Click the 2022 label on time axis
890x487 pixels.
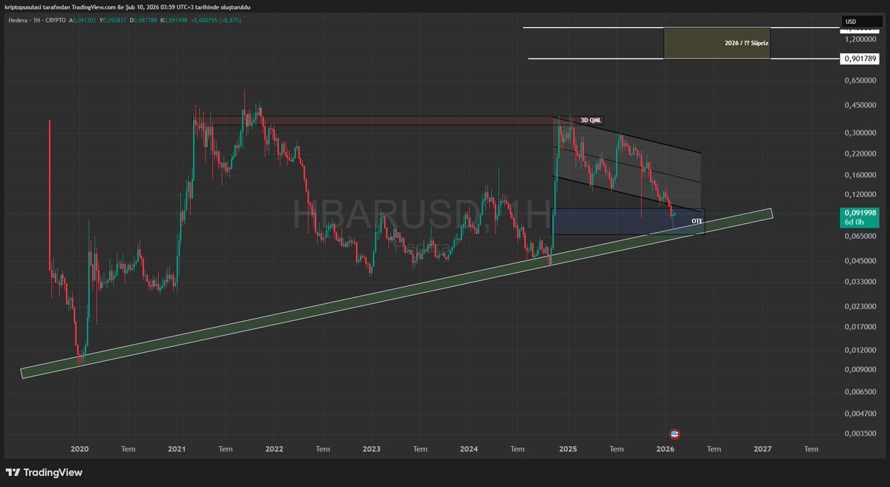tap(274, 448)
